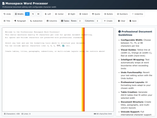Click the plus icon on Create
Screen dimensions: 157x118
coord(105,21)
